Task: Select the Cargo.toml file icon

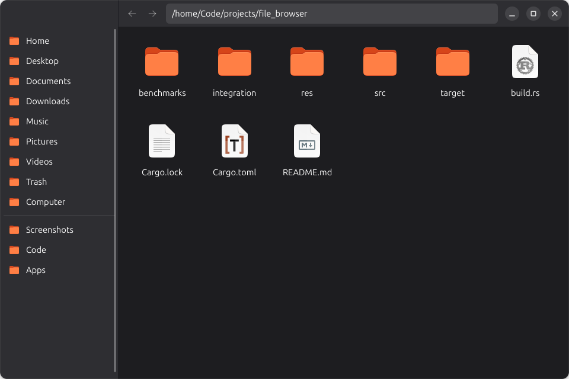Action: [235, 141]
